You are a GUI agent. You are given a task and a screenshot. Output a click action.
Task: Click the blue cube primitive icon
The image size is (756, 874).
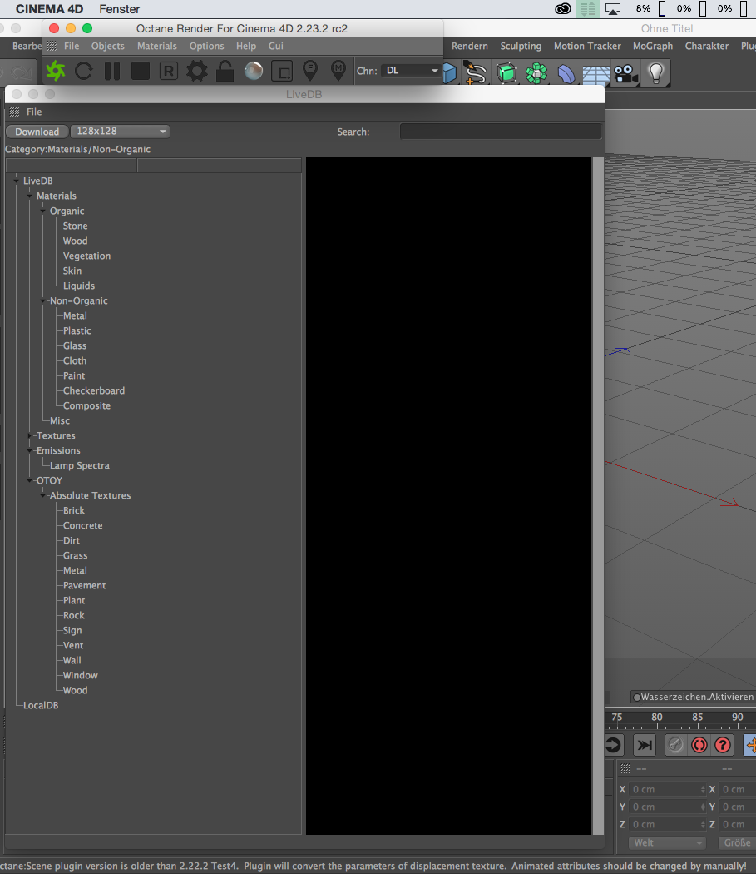coord(450,73)
